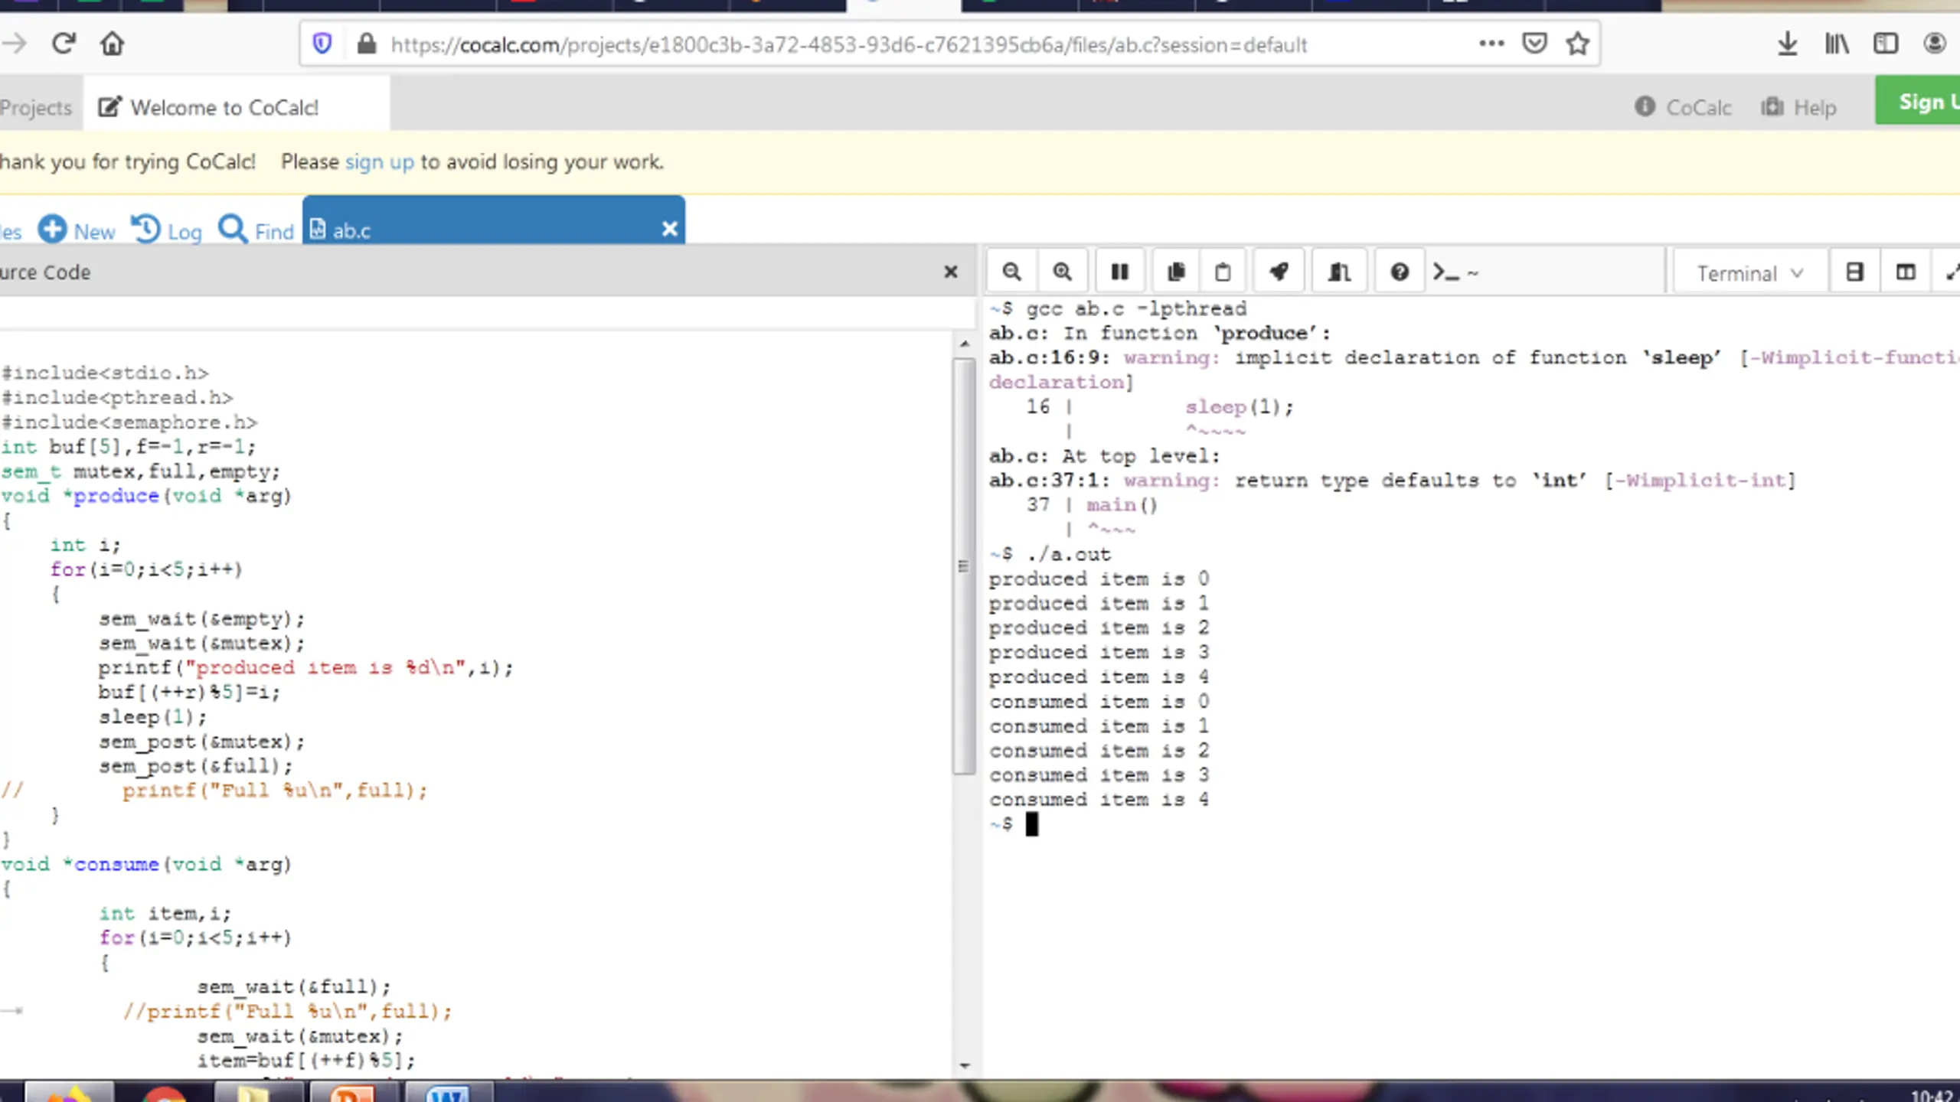
Task: Pause the terminal output
Action: click(1119, 272)
